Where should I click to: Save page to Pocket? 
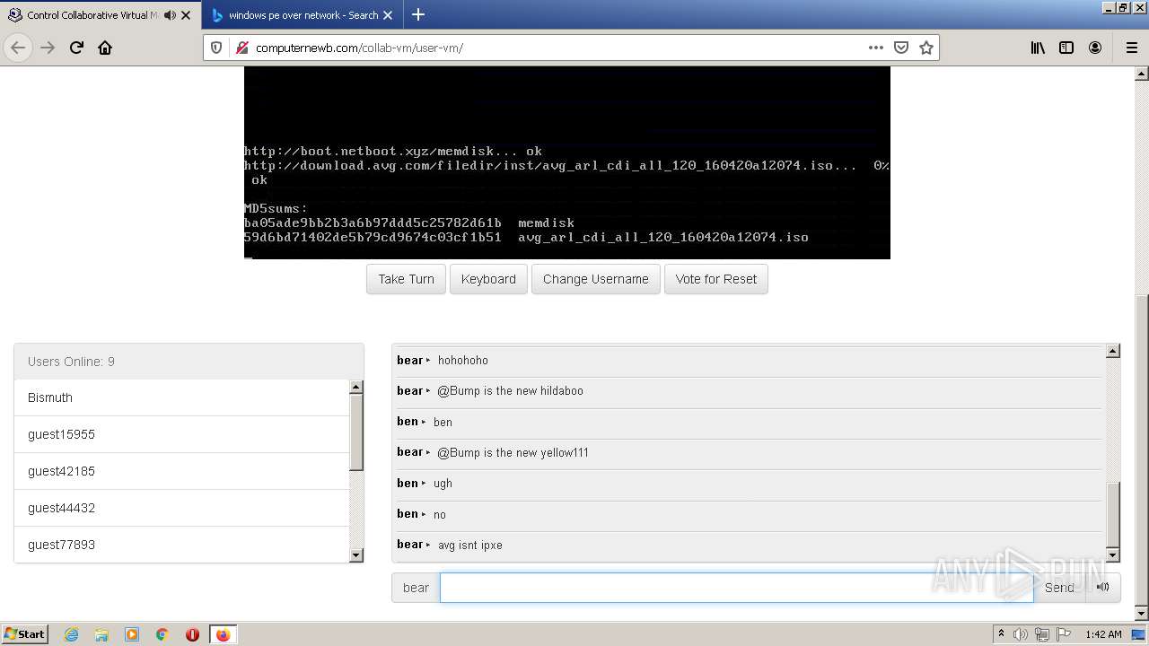[901, 48]
